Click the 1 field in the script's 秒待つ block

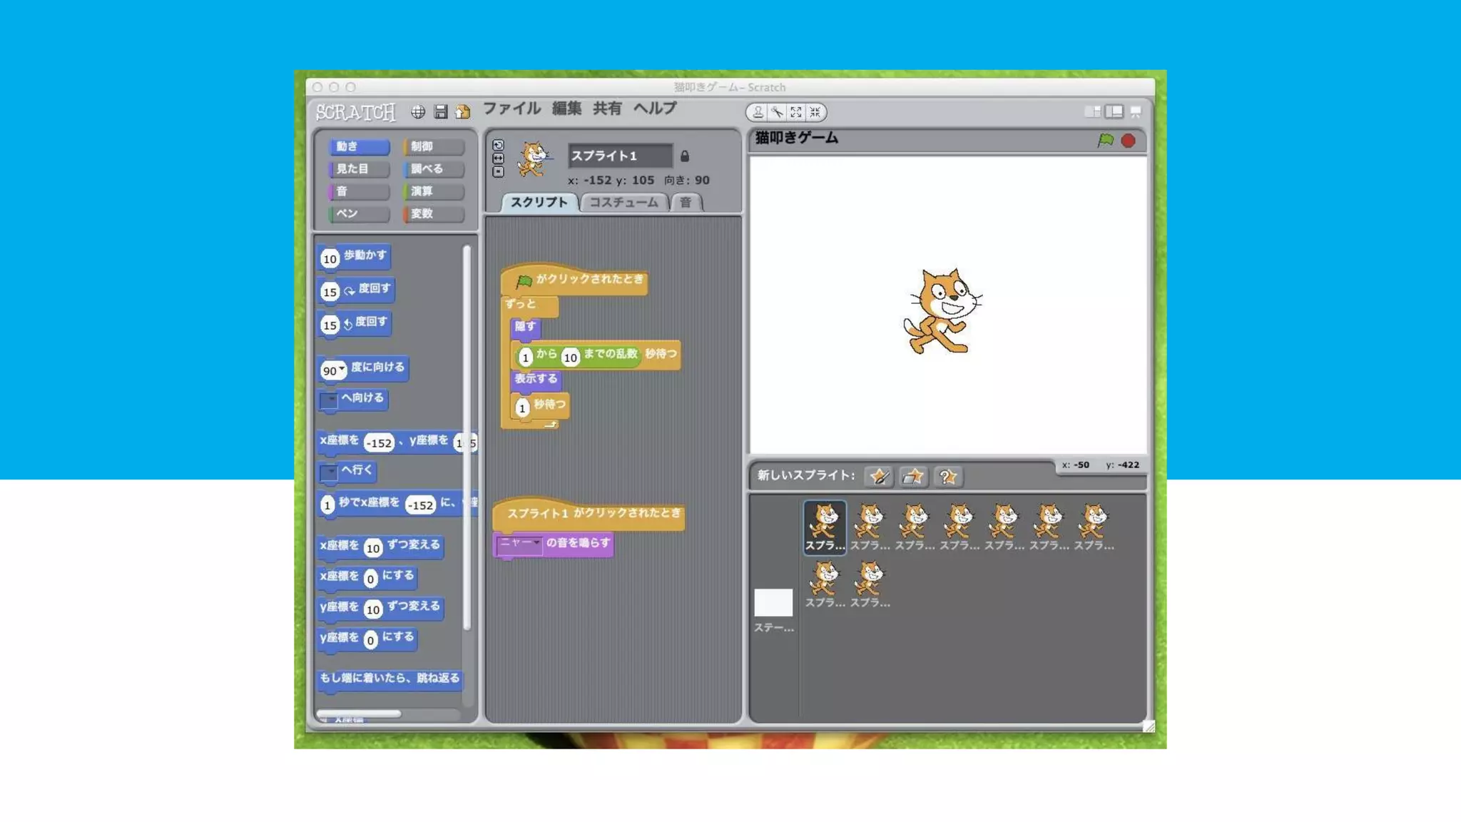coord(522,408)
